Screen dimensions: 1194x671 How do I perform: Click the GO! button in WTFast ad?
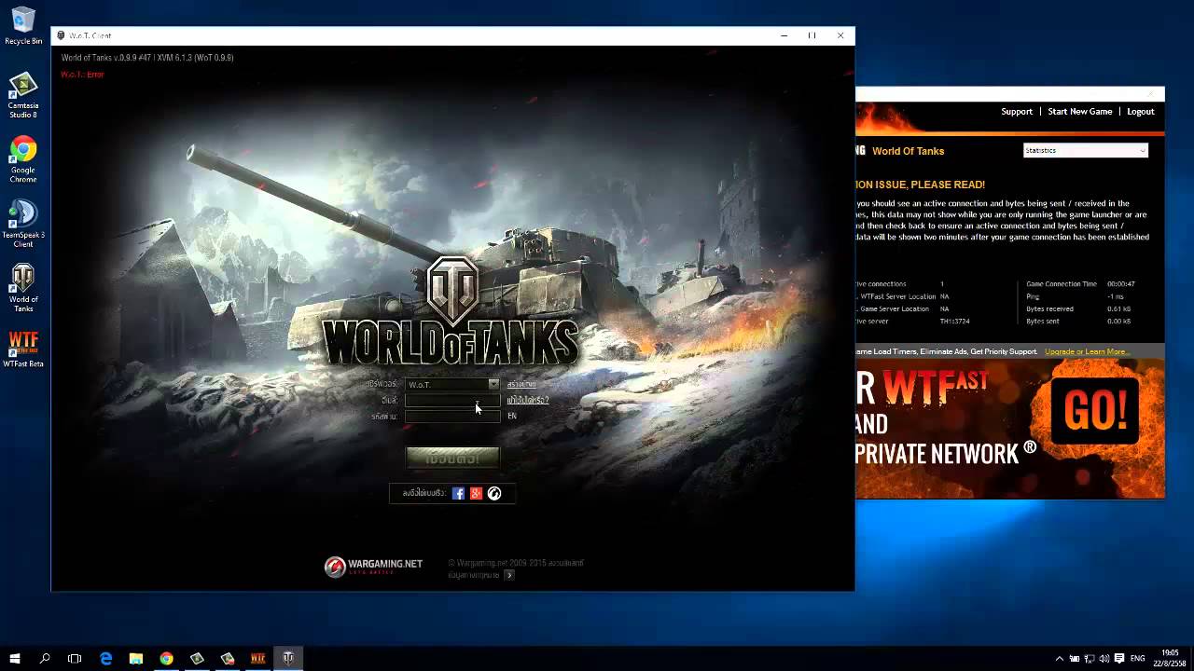click(1095, 410)
